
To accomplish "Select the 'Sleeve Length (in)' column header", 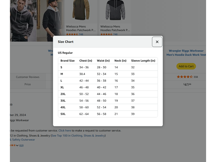I will [143, 61].
